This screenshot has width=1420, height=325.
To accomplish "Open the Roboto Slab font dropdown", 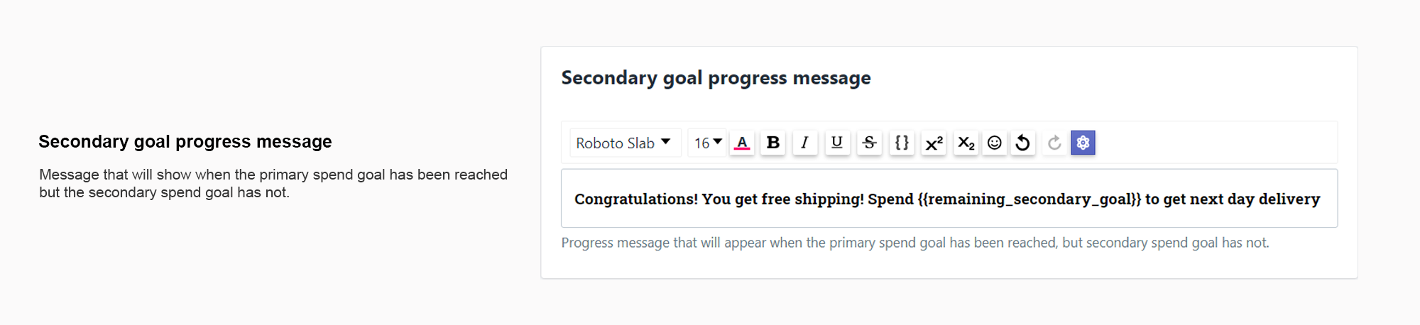I will click(x=624, y=143).
